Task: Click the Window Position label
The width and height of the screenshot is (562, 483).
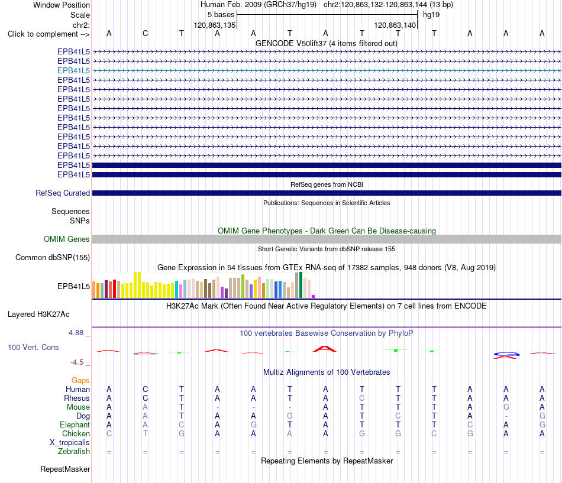Action: [62, 5]
